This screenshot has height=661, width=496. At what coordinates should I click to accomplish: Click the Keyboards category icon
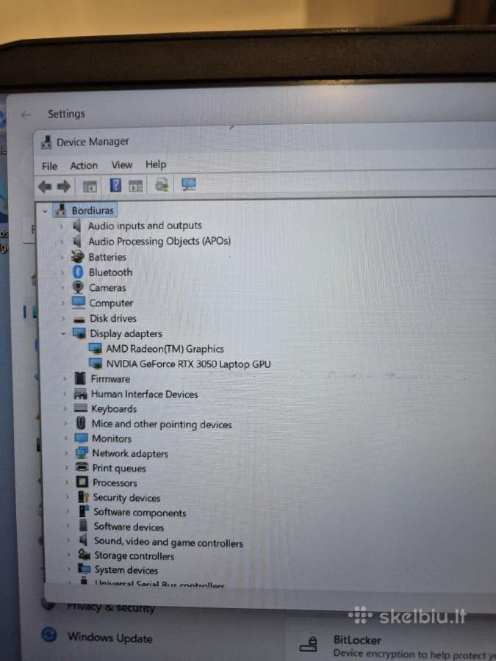tap(81, 408)
